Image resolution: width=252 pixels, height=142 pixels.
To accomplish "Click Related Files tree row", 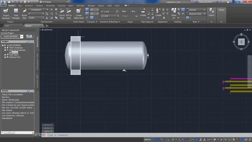I will 15,57.
